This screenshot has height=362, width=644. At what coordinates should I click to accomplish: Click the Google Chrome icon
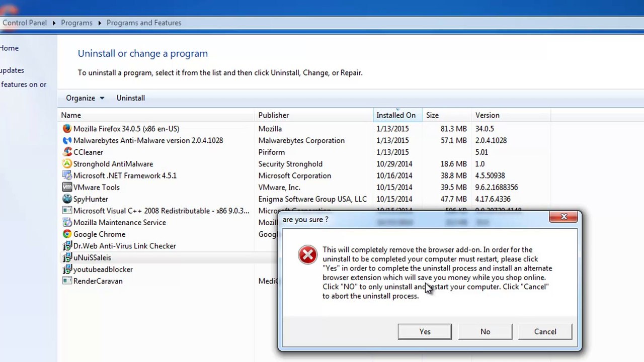click(x=67, y=234)
